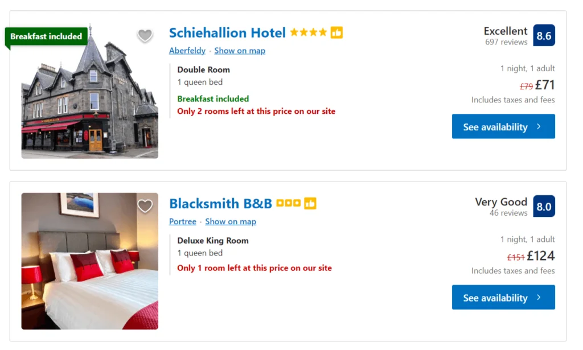Click the green Breakfast included badge
The image size is (583, 350).
coord(46,36)
